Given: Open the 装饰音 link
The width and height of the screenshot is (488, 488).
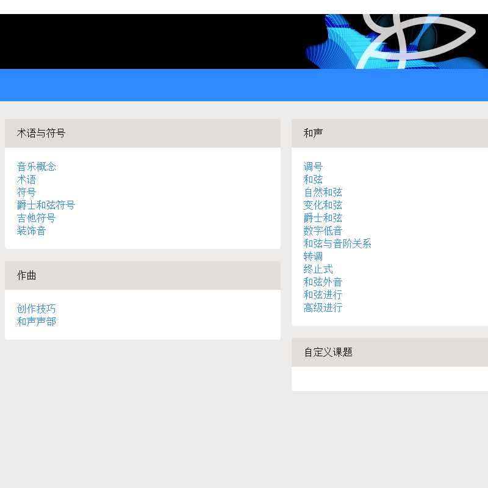Looking at the screenshot, I should (32, 231).
